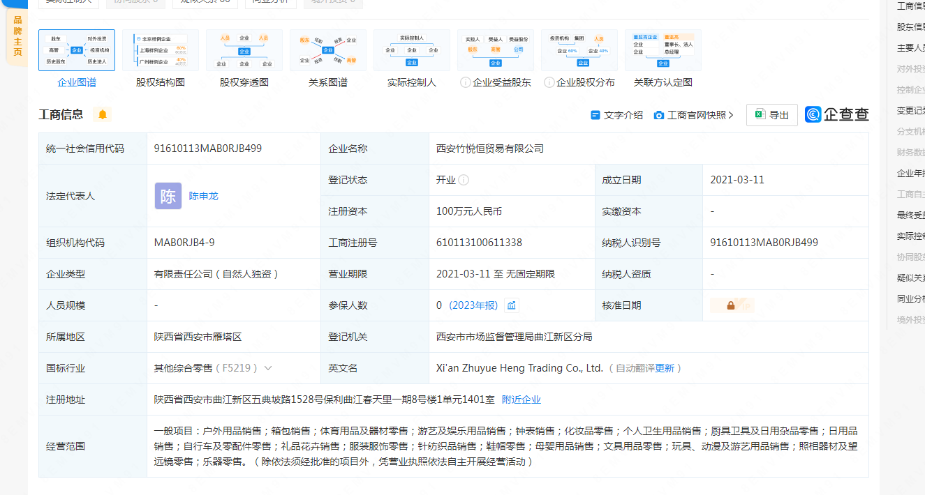Click the info icon next to 开业
Image resolution: width=925 pixels, height=495 pixels.
tap(464, 180)
